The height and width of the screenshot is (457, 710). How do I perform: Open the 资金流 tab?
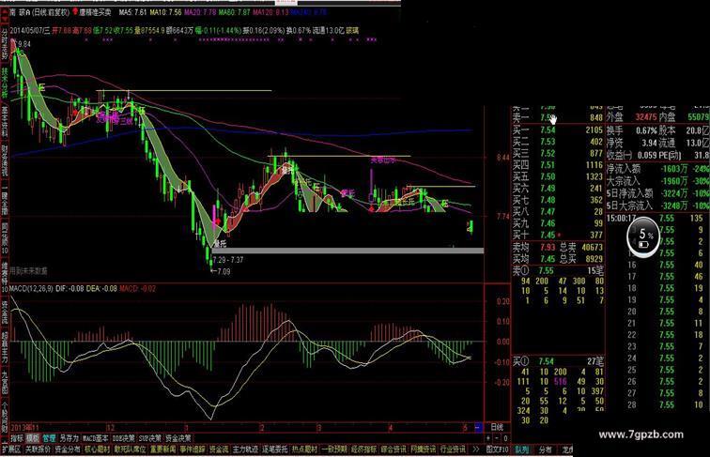point(219,449)
